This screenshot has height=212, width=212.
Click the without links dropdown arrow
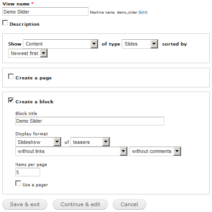[x=124, y=151]
